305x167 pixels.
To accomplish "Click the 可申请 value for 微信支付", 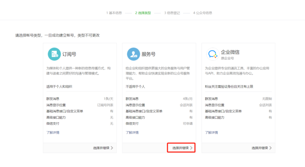I will tap(188, 124).
